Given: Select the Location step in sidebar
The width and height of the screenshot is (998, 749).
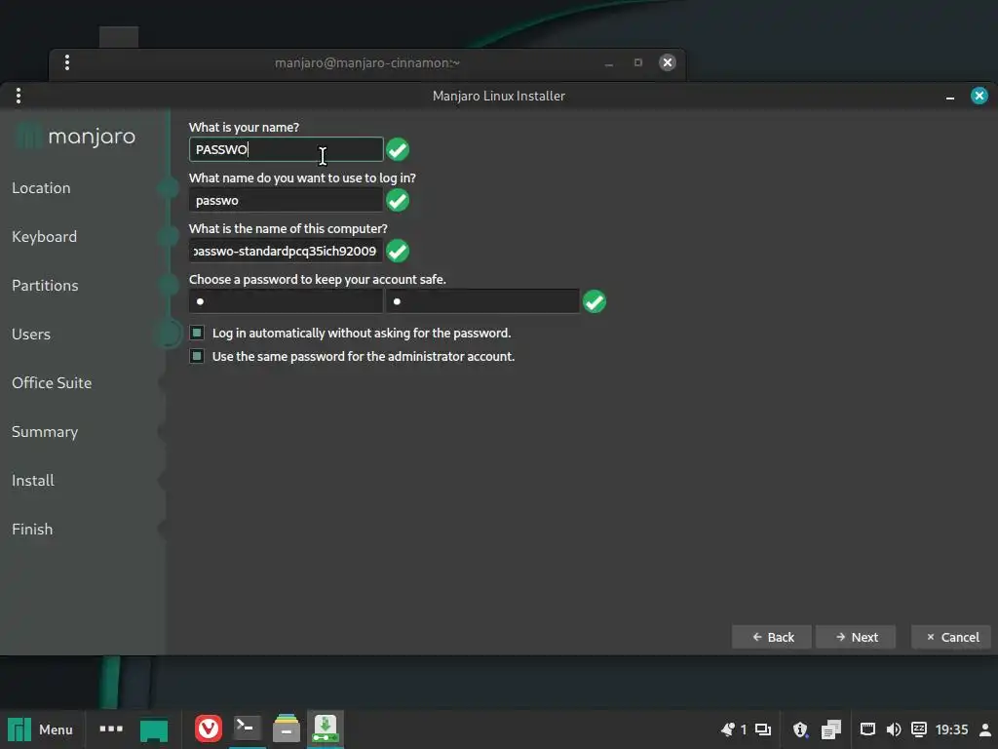Looking at the screenshot, I should [41, 188].
